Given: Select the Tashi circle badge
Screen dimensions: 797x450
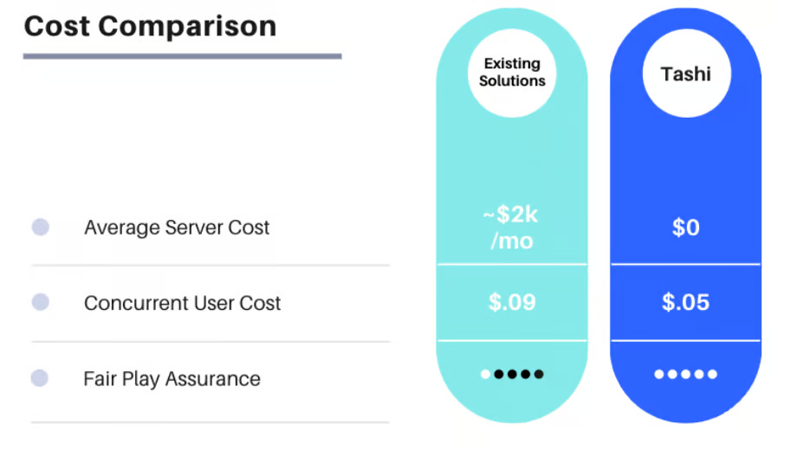Looking at the screenshot, I should click(x=686, y=74).
